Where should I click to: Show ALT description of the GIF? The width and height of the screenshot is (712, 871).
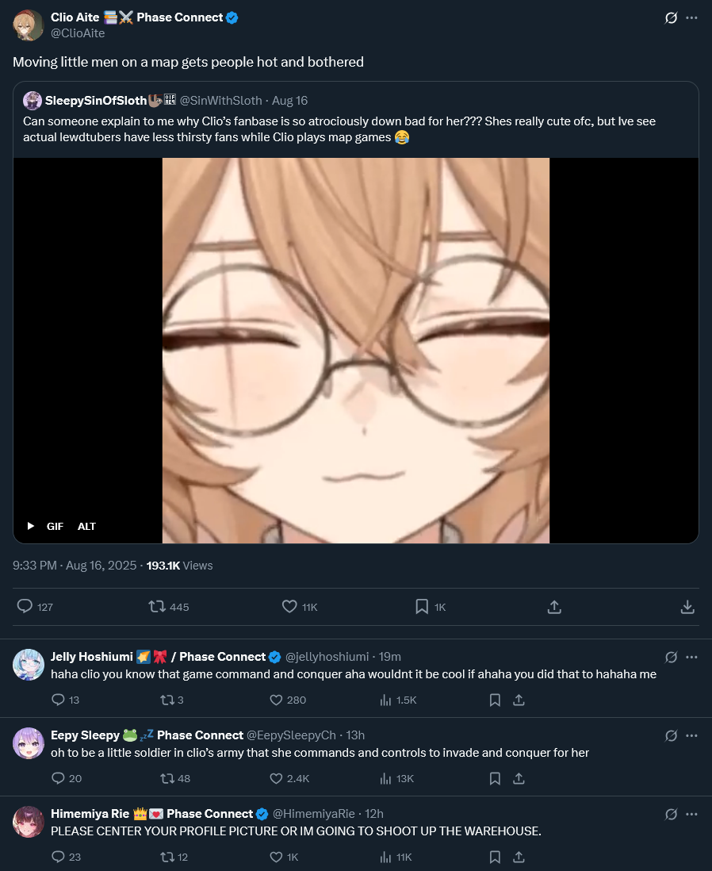click(x=86, y=526)
